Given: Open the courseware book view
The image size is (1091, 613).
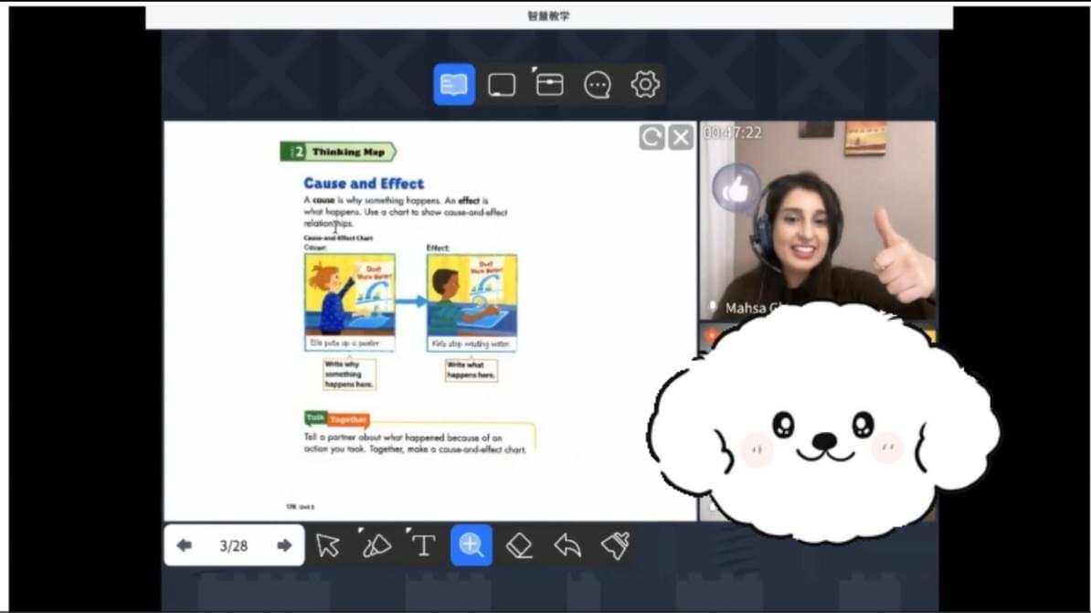Looking at the screenshot, I should coord(453,85).
